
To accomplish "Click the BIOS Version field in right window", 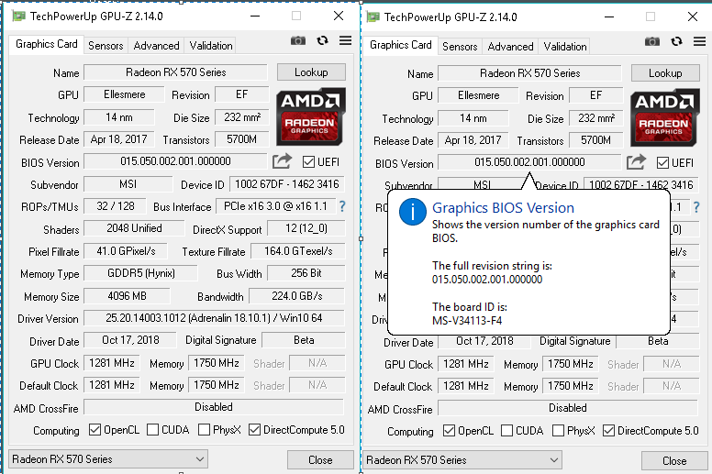I will point(529,162).
